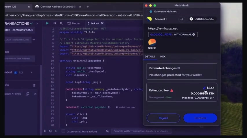Expand the constructor parameters chevron
Viewport: 247px width, 138px height.
(x=34, y=40)
